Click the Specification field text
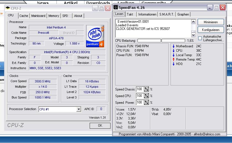Image resolution: width=232 pixels, height=143 pixels. coord(67,52)
